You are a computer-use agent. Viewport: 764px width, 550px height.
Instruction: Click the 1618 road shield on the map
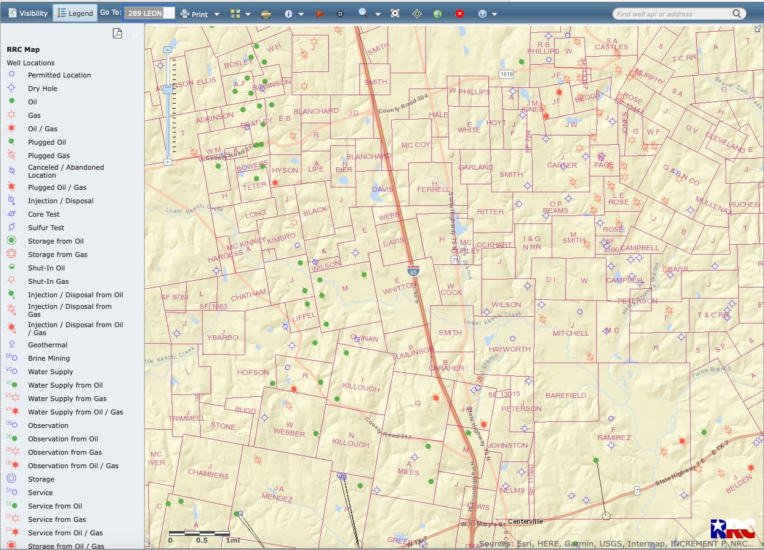(506, 74)
